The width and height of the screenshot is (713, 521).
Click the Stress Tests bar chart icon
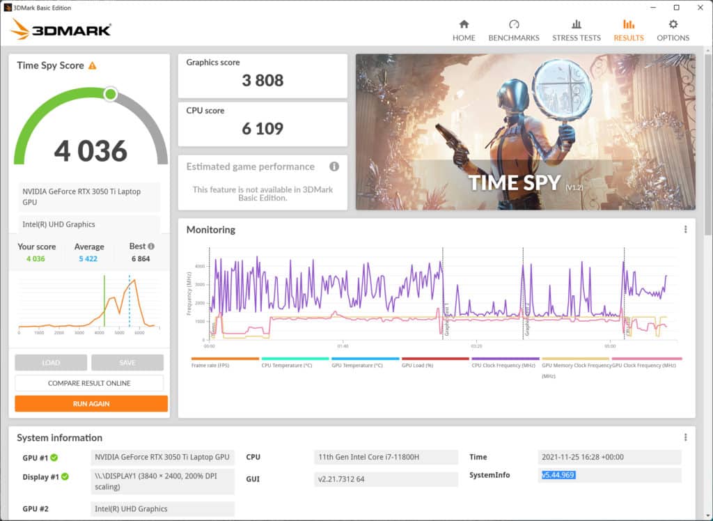[x=576, y=24]
